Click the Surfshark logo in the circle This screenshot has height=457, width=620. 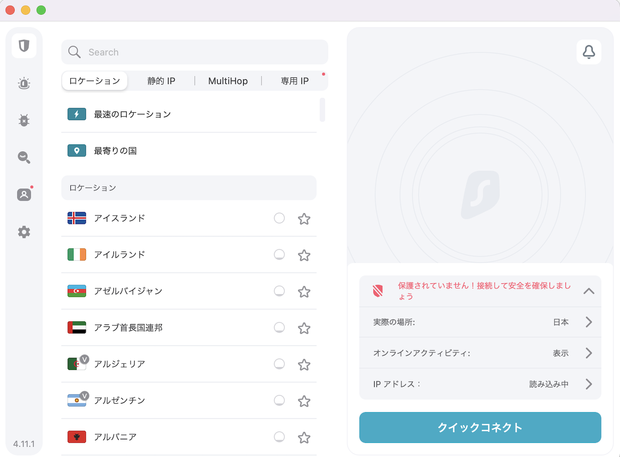click(480, 195)
